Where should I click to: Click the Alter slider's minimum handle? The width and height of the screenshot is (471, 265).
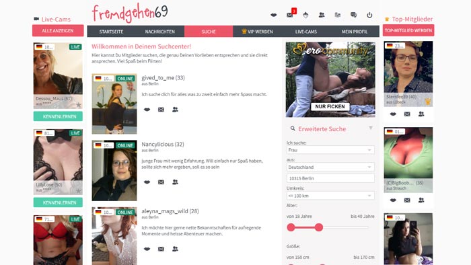[x=291, y=227]
